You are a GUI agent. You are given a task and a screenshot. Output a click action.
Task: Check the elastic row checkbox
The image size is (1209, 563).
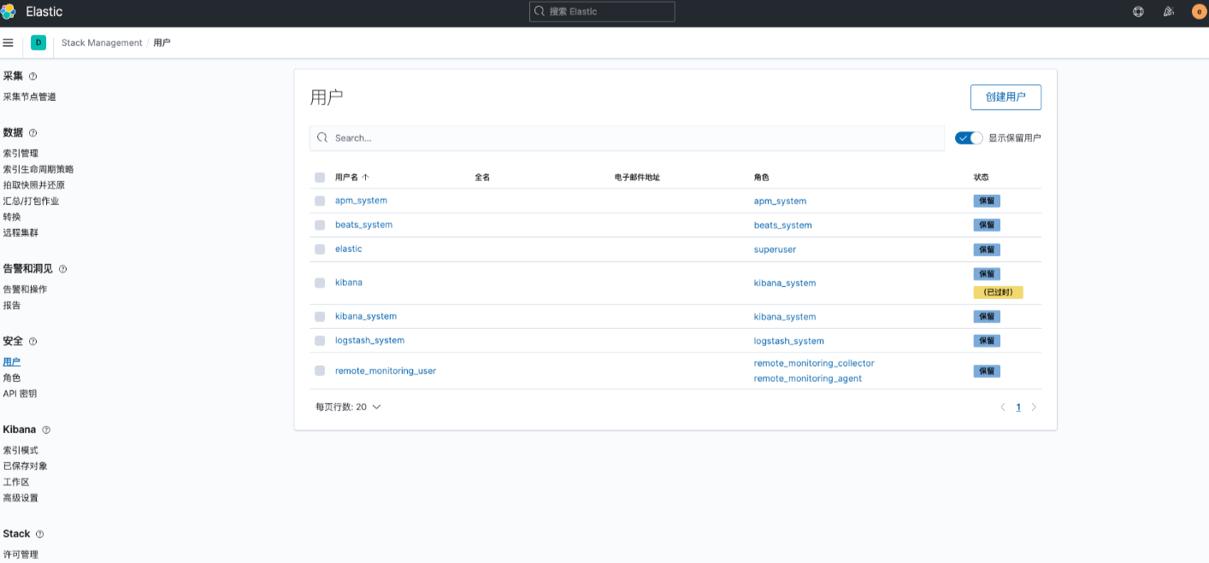coord(320,249)
